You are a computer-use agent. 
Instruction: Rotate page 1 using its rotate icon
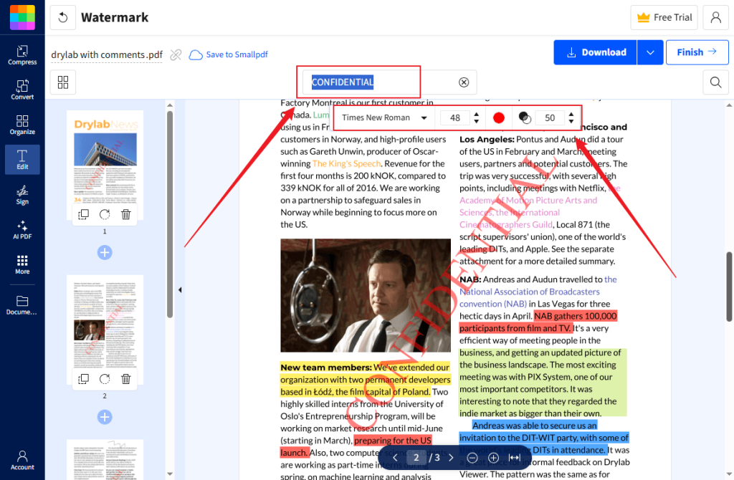click(105, 214)
